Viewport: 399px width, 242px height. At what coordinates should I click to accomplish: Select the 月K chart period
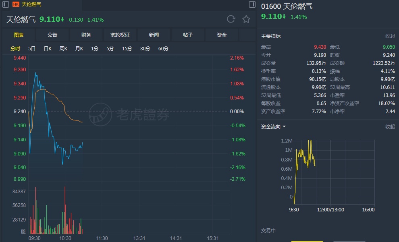coord(79,49)
